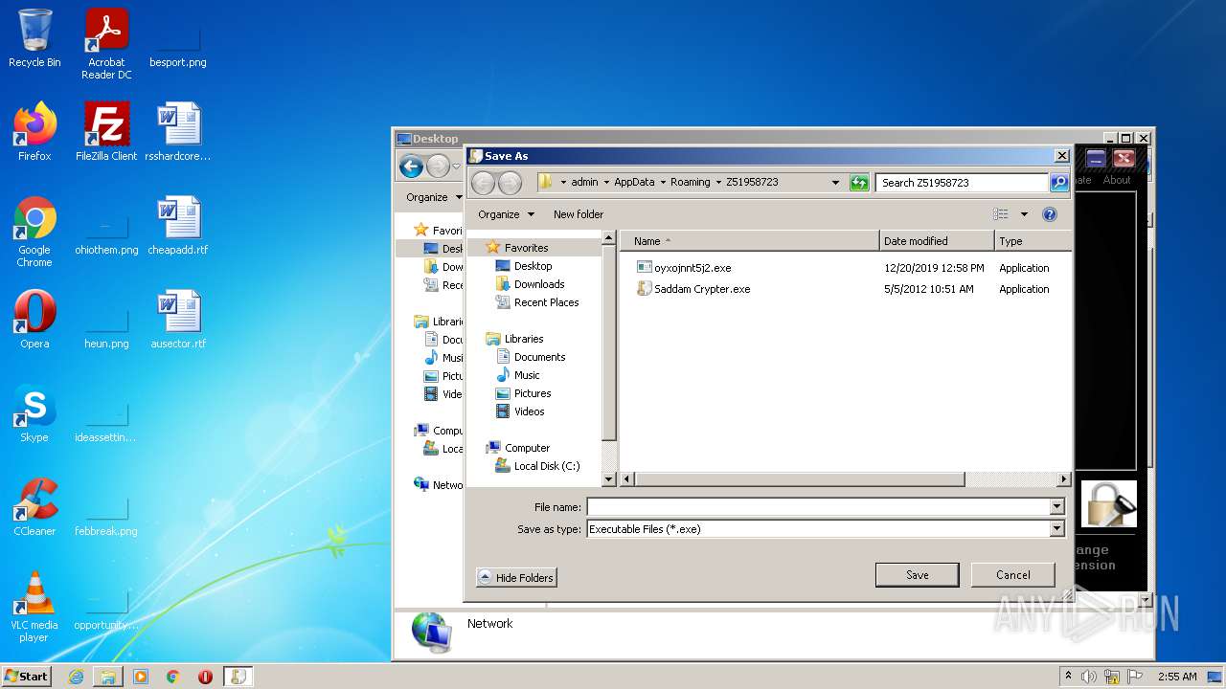The image size is (1226, 689).
Task: Open the Firefox desktop shortcut
Action: (x=34, y=131)
